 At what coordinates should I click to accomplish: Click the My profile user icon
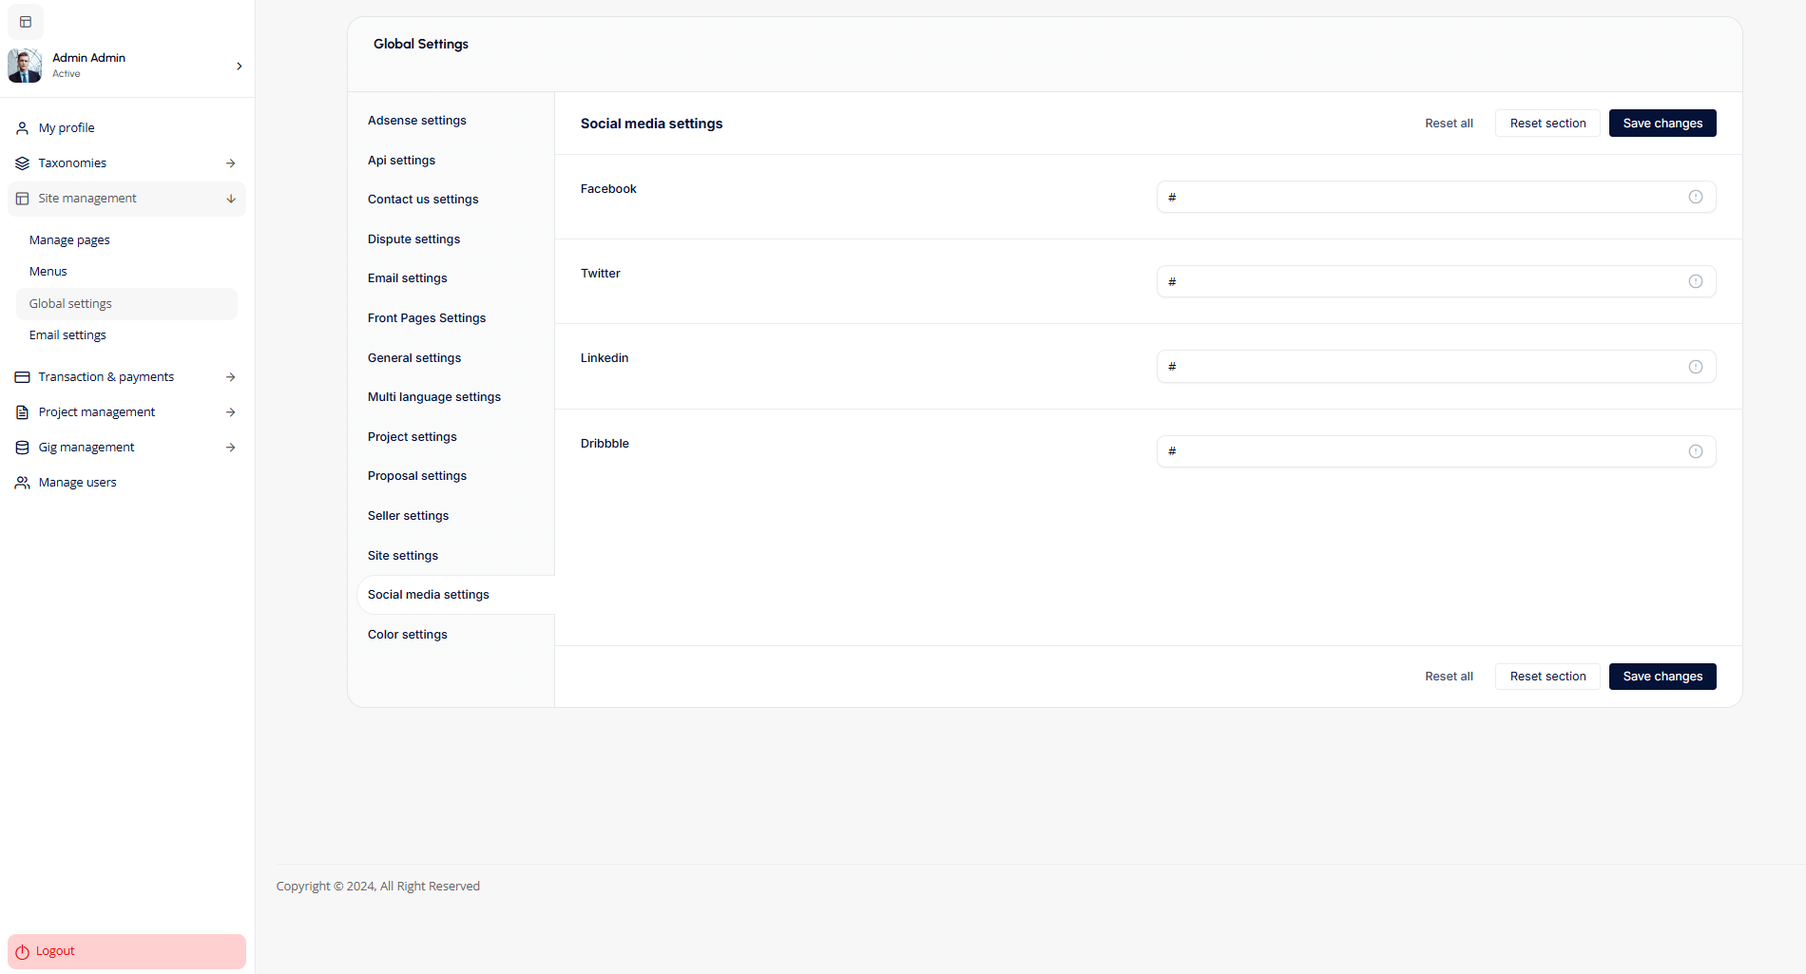click(22, 128)
